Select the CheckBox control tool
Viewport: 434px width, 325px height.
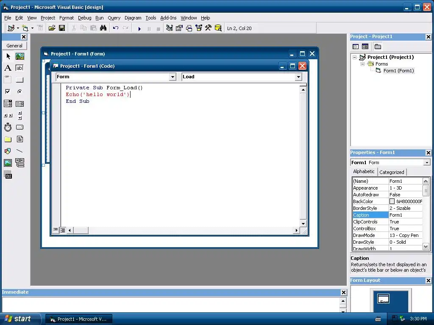coord(8,91)
